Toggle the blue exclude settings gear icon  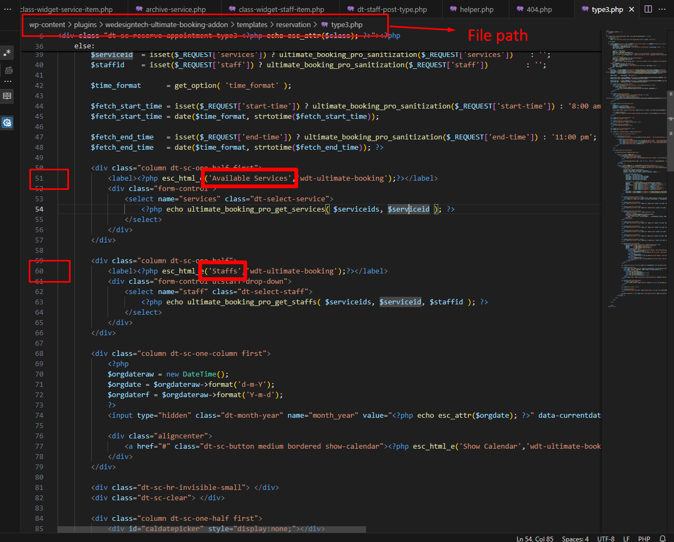[x=7, y=123]
